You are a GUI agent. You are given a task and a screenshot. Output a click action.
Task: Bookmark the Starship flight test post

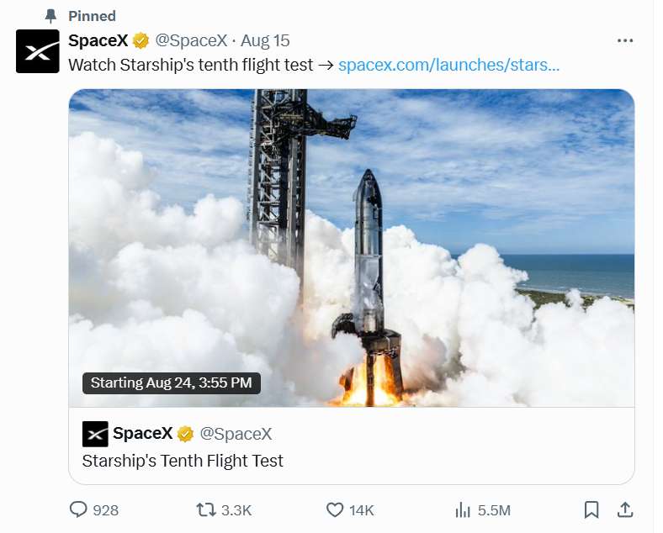591,509
